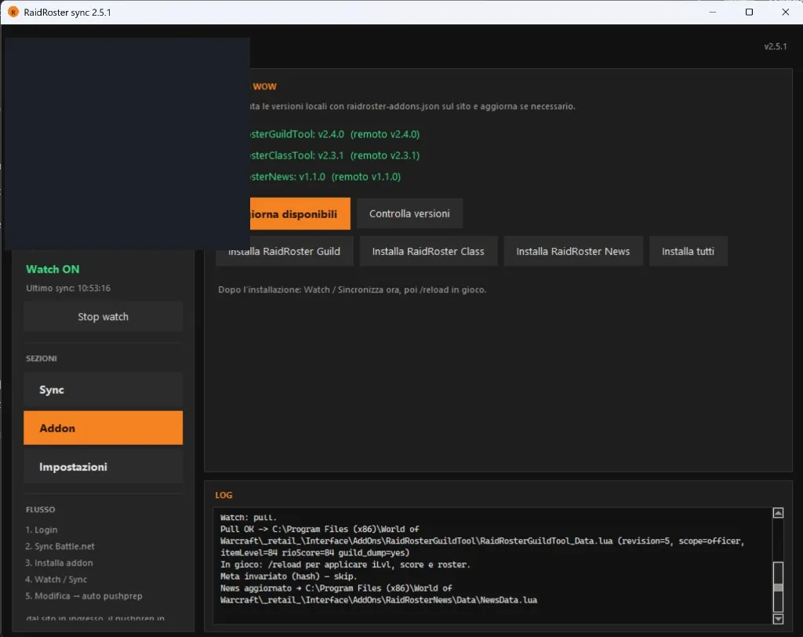Click '3. Installa addon' flow step

59,562
